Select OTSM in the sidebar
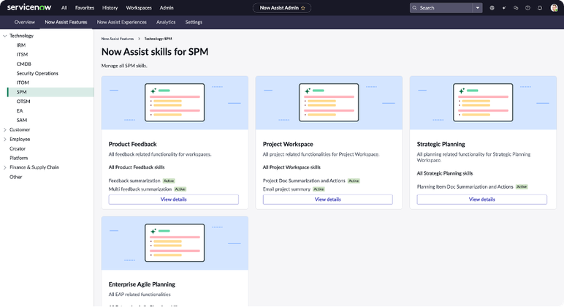The width and height of the screenshot is (564, 307). 23,101
